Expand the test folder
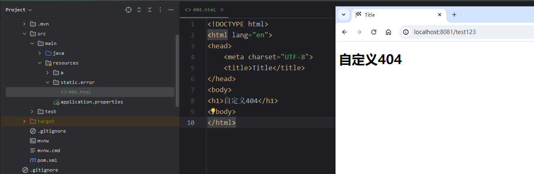The width and height of the screenshot is (534, 174). coord(32,112)
